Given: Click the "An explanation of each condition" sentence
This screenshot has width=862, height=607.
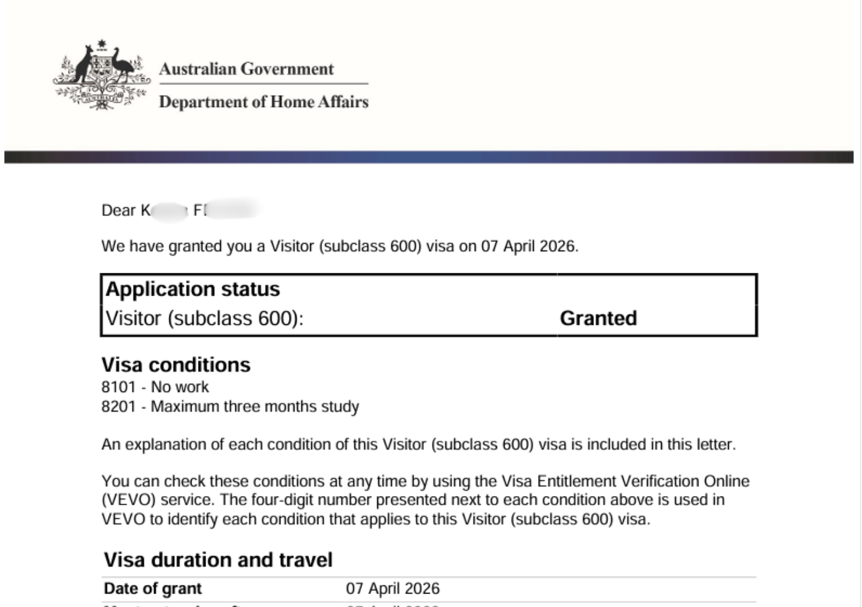Looking at the screenshot, I should 418,445.
